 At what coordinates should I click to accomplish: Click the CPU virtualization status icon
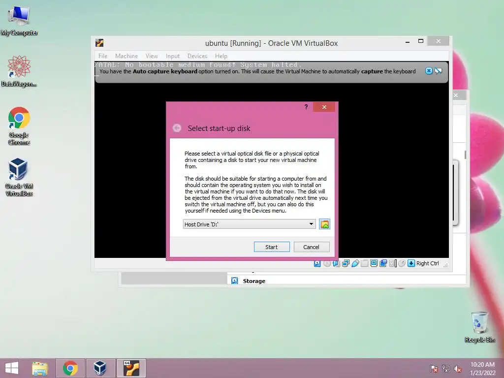pyautogui.click(x=391, y=263)
